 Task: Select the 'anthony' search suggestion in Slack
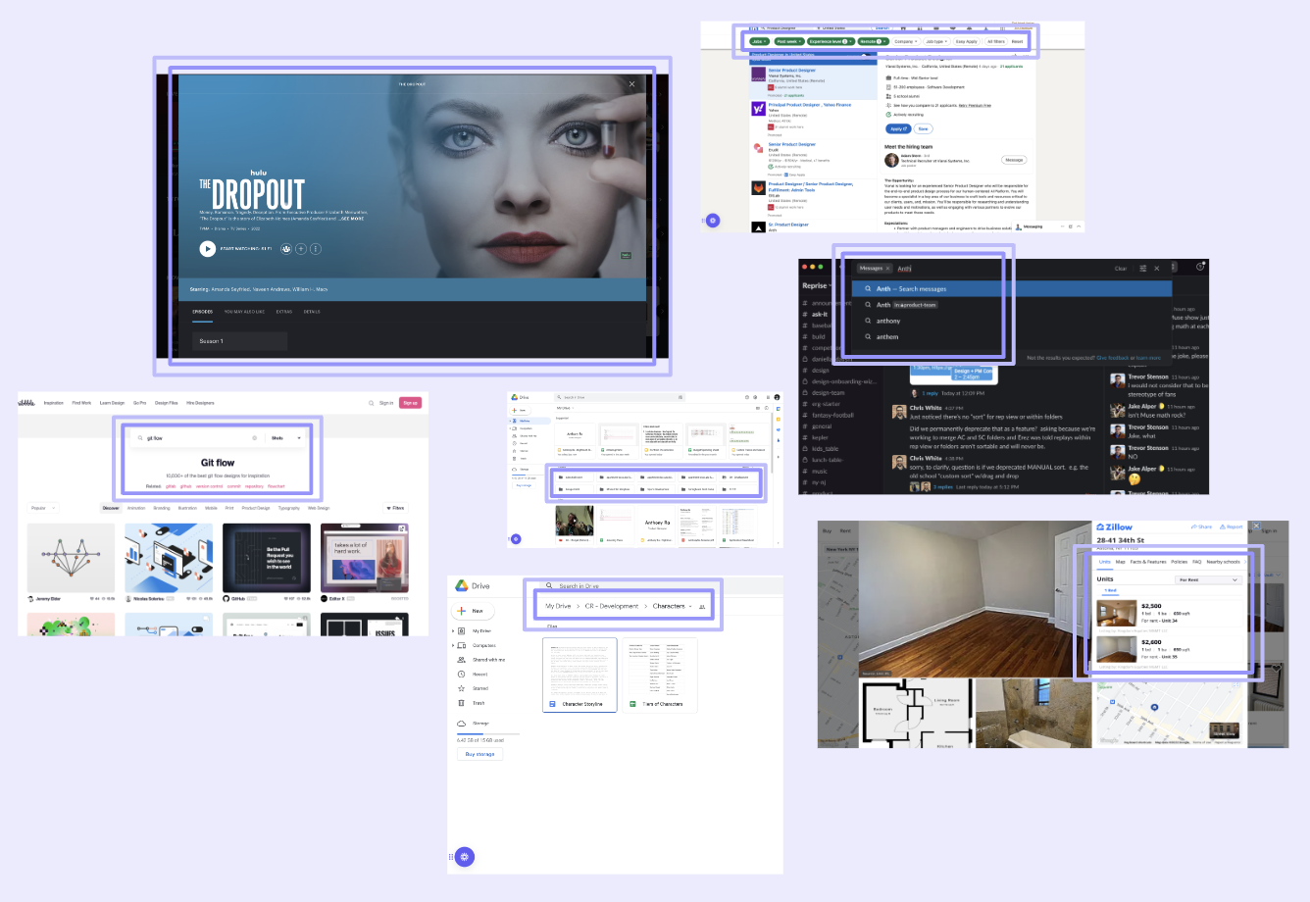point(888,321)
